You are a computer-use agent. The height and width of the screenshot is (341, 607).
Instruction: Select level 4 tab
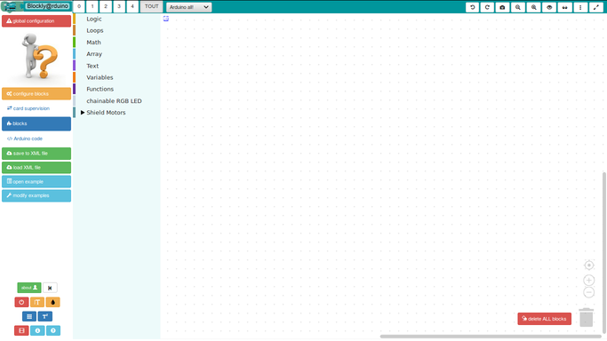coord(132,6)
